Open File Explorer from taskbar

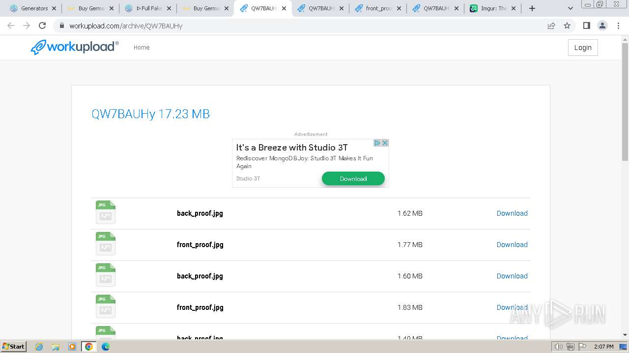56,347
